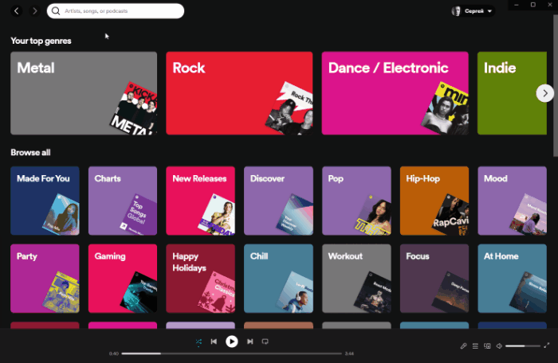This screenshot has width=558, height=363.
Task: Toggle shuffle playback on or off
Action: click(x=198, y=342)
